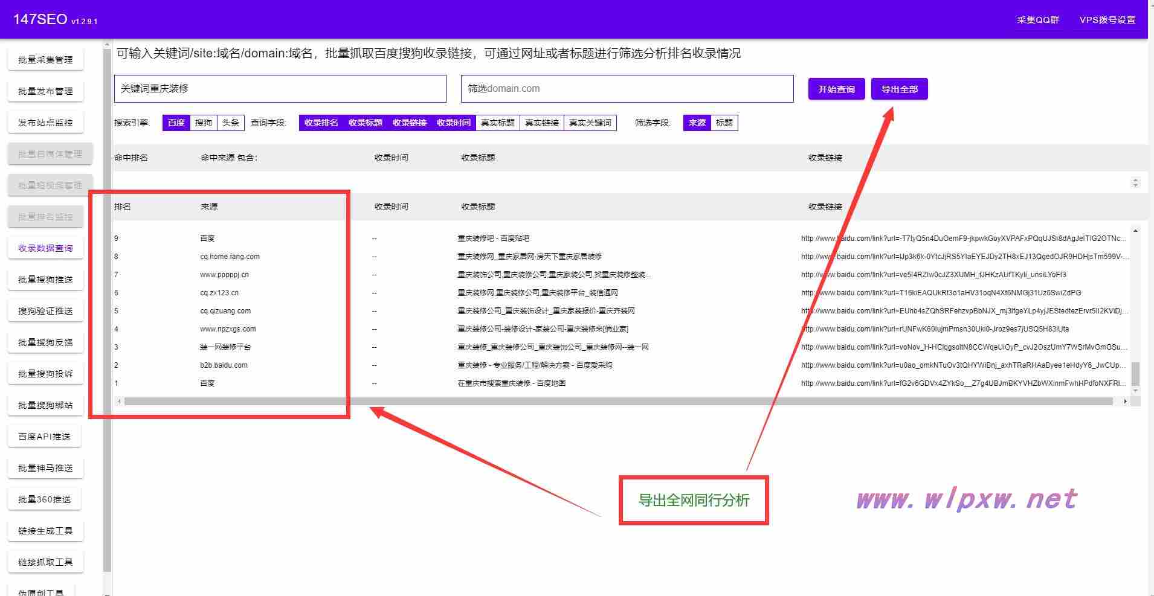Select 标题 as the filter field

[x=724, y=123]
